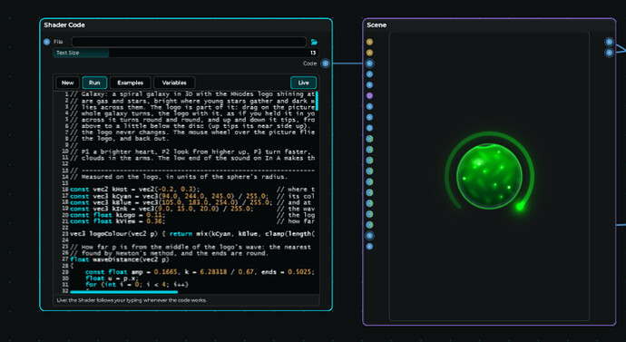
Task: Click the Code output port on Shader Code
Action: tap(326, 64)
